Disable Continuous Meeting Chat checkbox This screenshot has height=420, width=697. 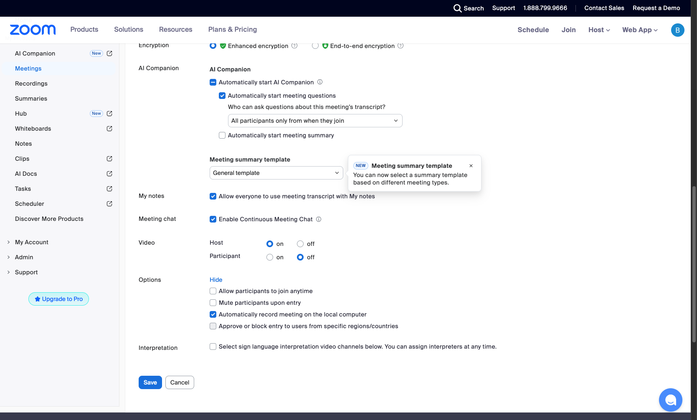point(213,219)
